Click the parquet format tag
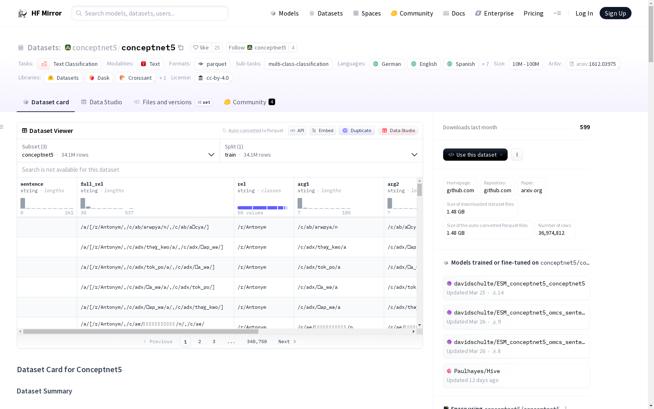This screenshot has width=654, height=409. [x=212, y=64]
